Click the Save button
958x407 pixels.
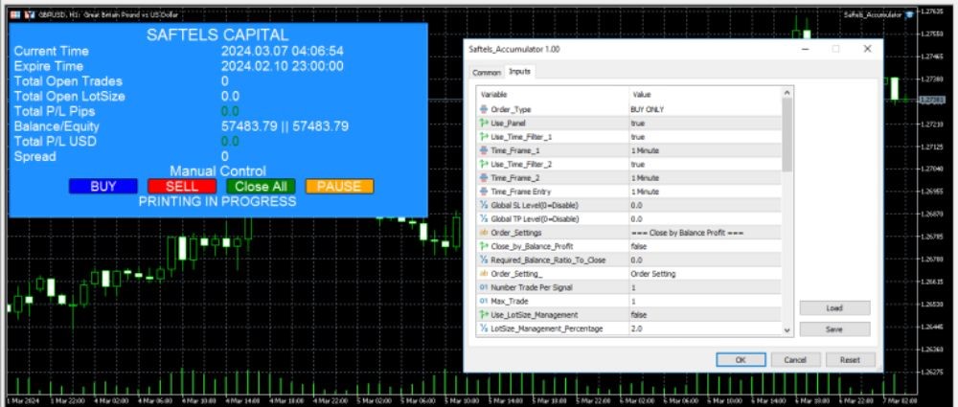(834, 328)
